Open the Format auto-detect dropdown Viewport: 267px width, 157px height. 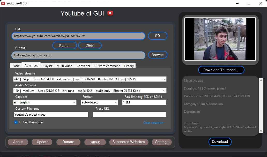click(99, 102)
